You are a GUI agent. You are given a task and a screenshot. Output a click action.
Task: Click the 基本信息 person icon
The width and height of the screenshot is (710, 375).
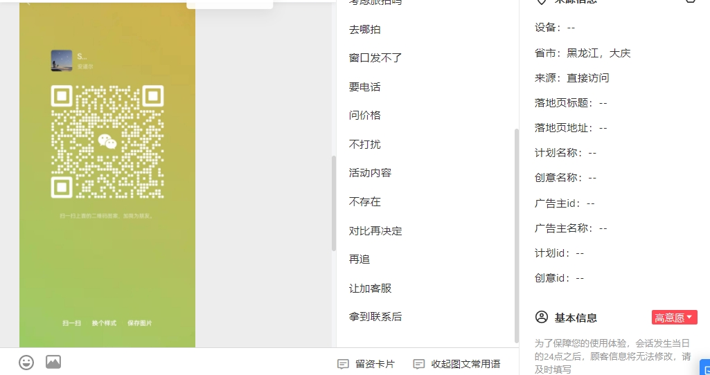[x=542, y=317]
